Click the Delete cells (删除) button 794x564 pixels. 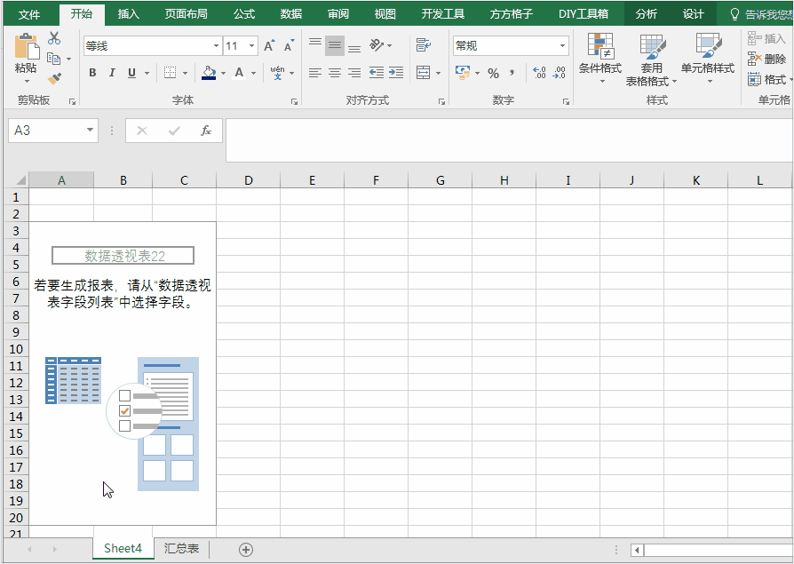(x=766, y=59)
